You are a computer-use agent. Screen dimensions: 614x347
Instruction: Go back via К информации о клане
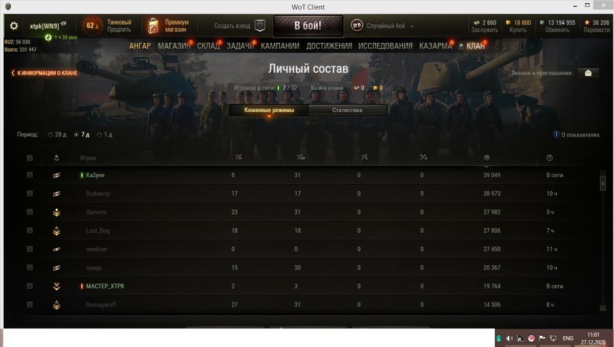[x=44, y=73]
